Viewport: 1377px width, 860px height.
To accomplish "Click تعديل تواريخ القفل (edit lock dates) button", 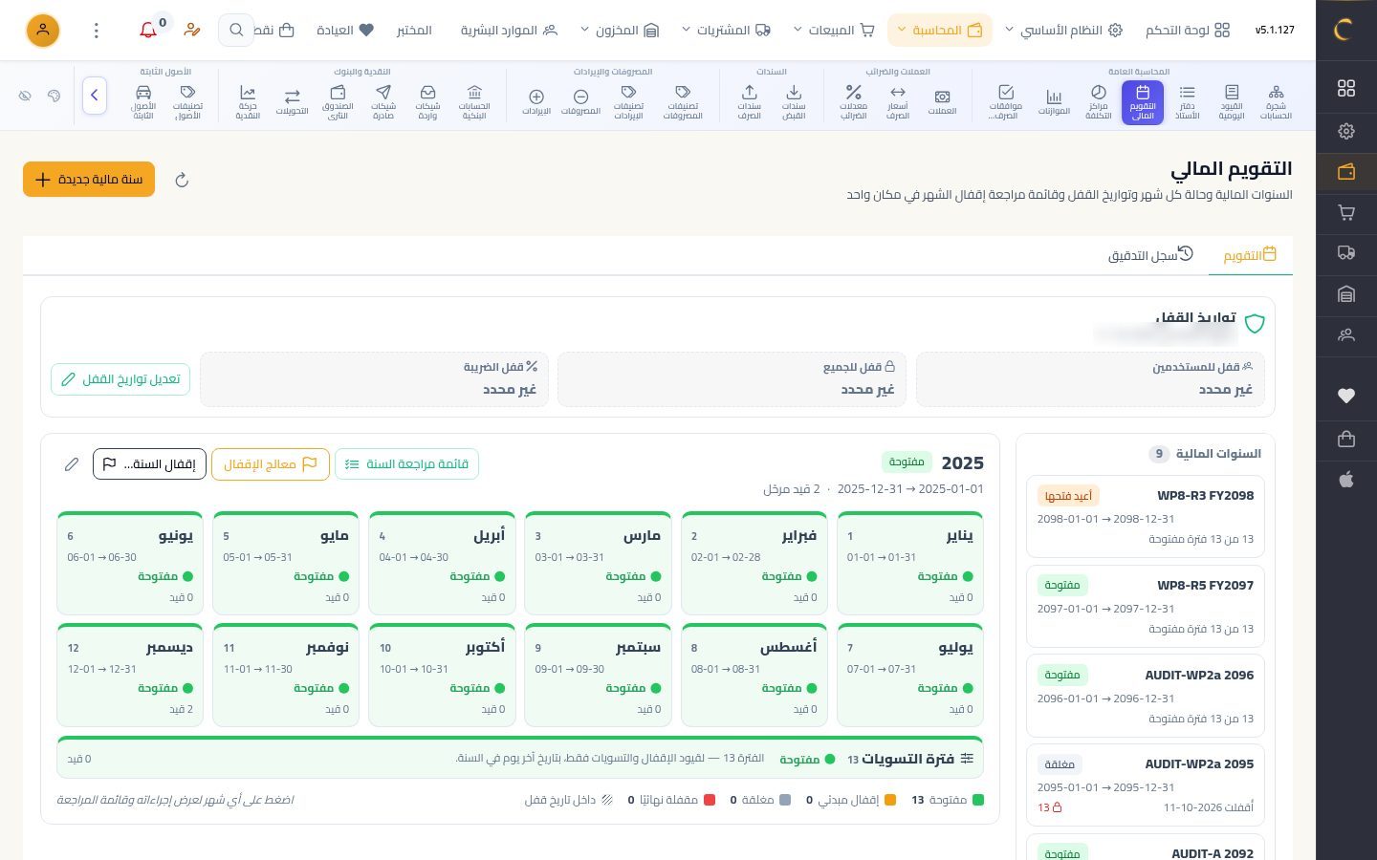I will pos(120,379).
